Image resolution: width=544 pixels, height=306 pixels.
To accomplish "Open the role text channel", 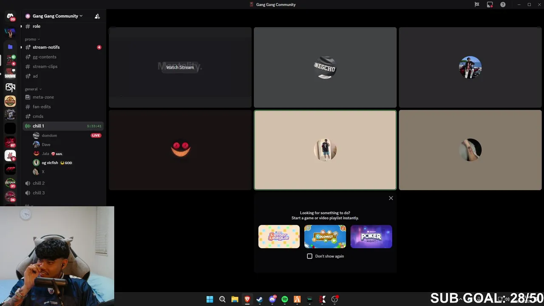I will coord(63,26).
